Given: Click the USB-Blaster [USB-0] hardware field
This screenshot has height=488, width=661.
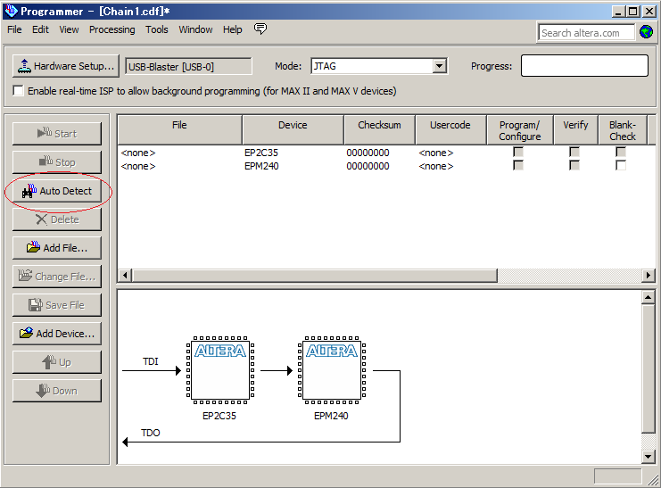Looking at the screenshot, I should 188,67.
